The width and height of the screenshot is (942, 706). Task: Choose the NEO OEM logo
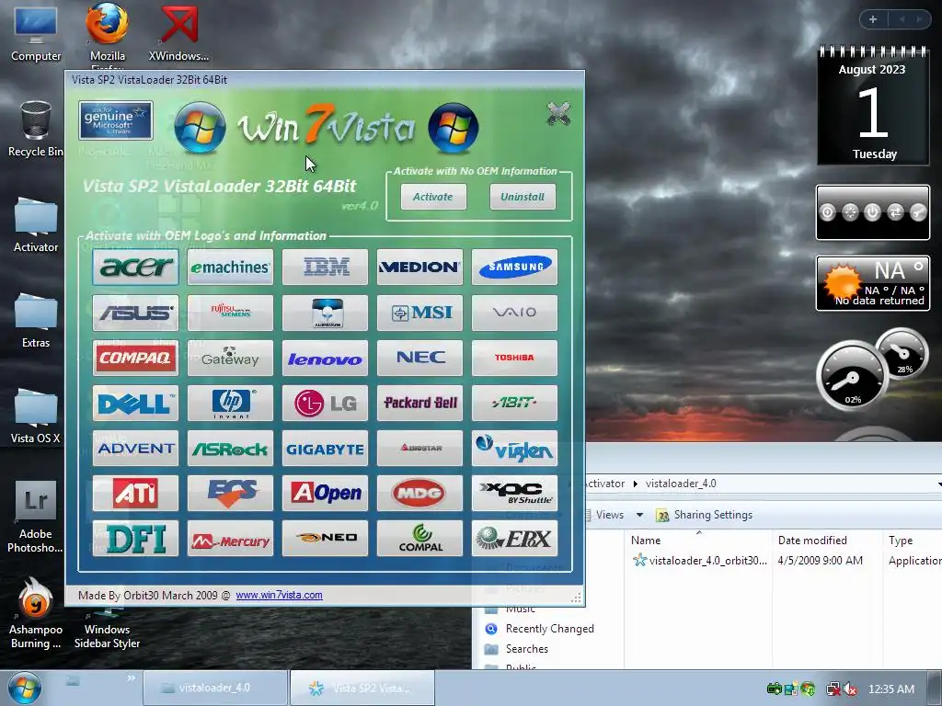tap(325, 539)
